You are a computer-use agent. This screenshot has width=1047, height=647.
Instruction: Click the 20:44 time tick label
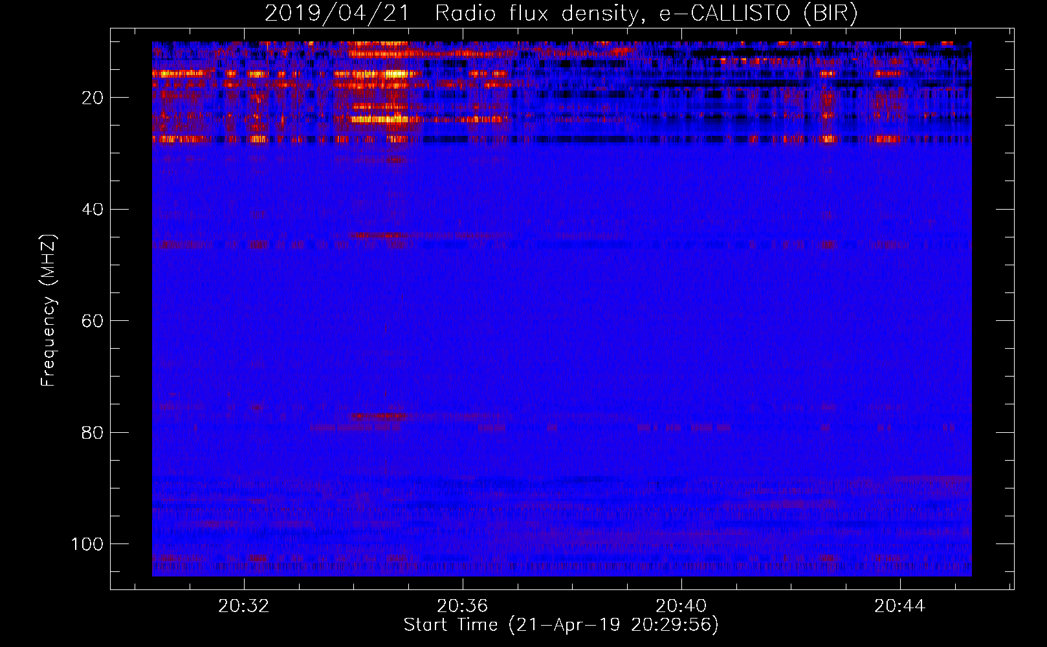899,606
